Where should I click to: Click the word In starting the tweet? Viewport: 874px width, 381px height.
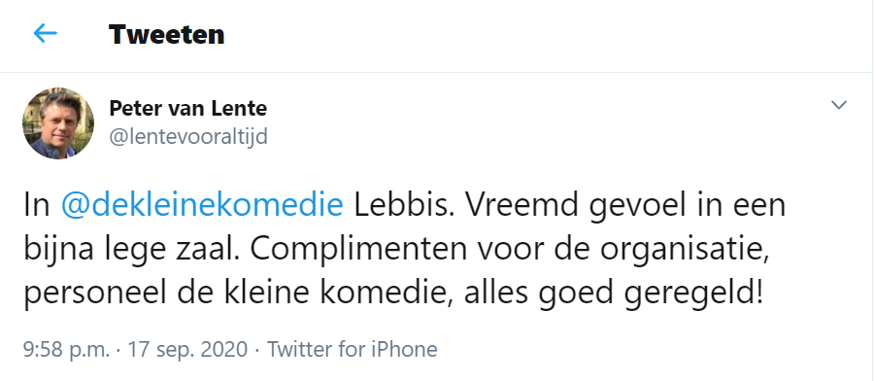coord(37,205)
